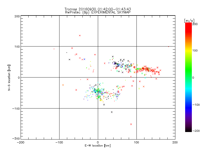This screenshot has height=155, width=206.
Task: Click the N-S axis tick label '0'
Action: [19, 78]
